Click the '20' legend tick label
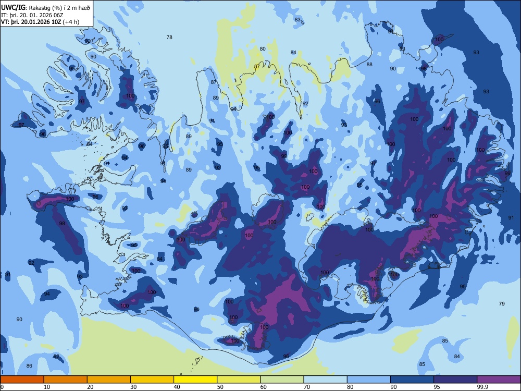 pos(90,387)
